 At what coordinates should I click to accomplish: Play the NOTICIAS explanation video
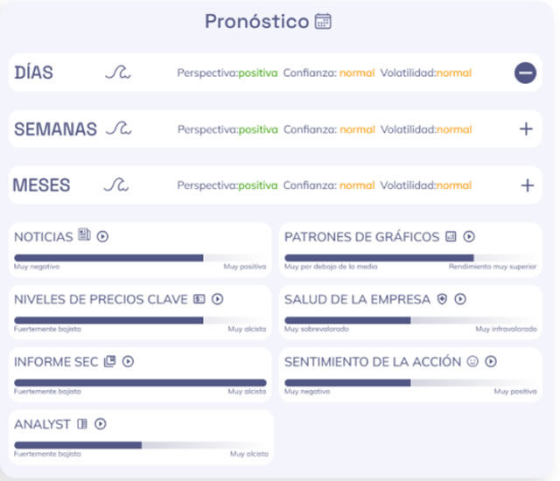pos(102,236)
